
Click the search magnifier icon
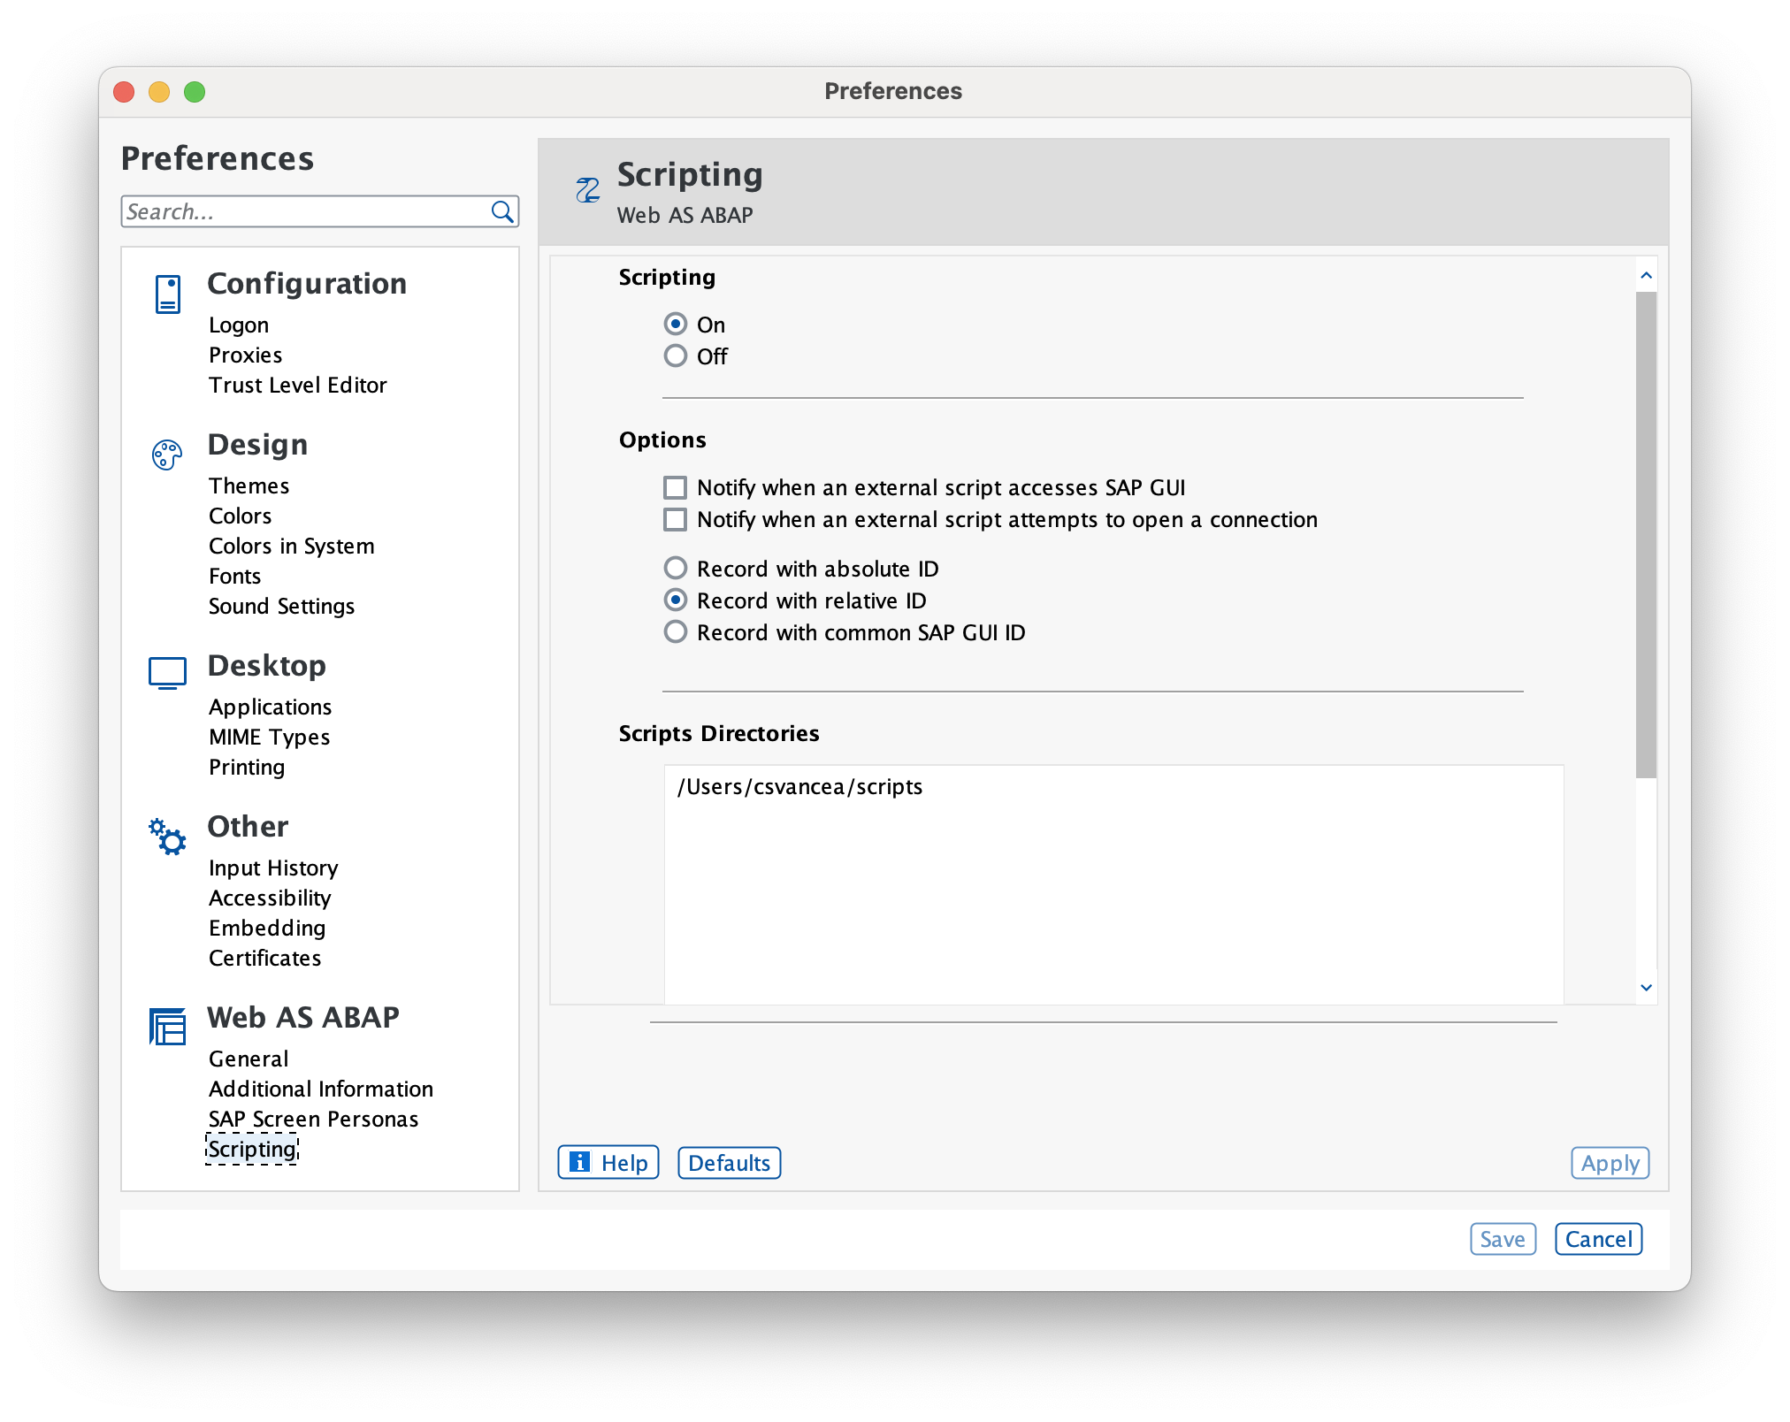502,212
